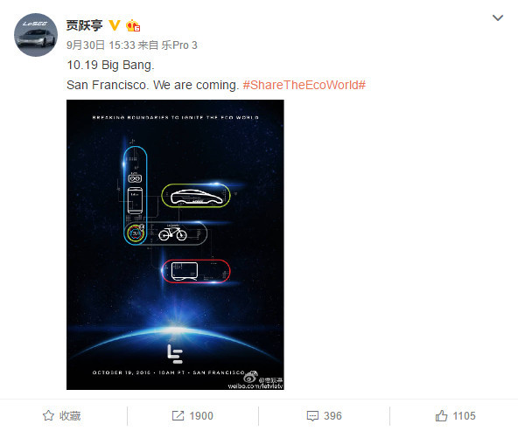The image size is (518, 431).
Task: Enlarge the Big Bang event poster image
Action: (175, 245)
